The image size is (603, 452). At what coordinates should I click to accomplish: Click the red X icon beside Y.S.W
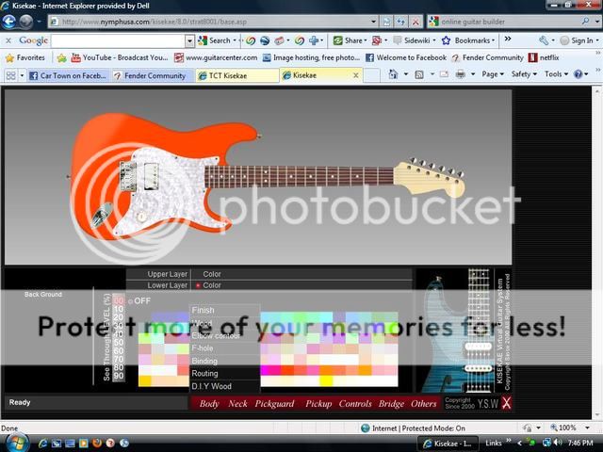coord(506,403)
